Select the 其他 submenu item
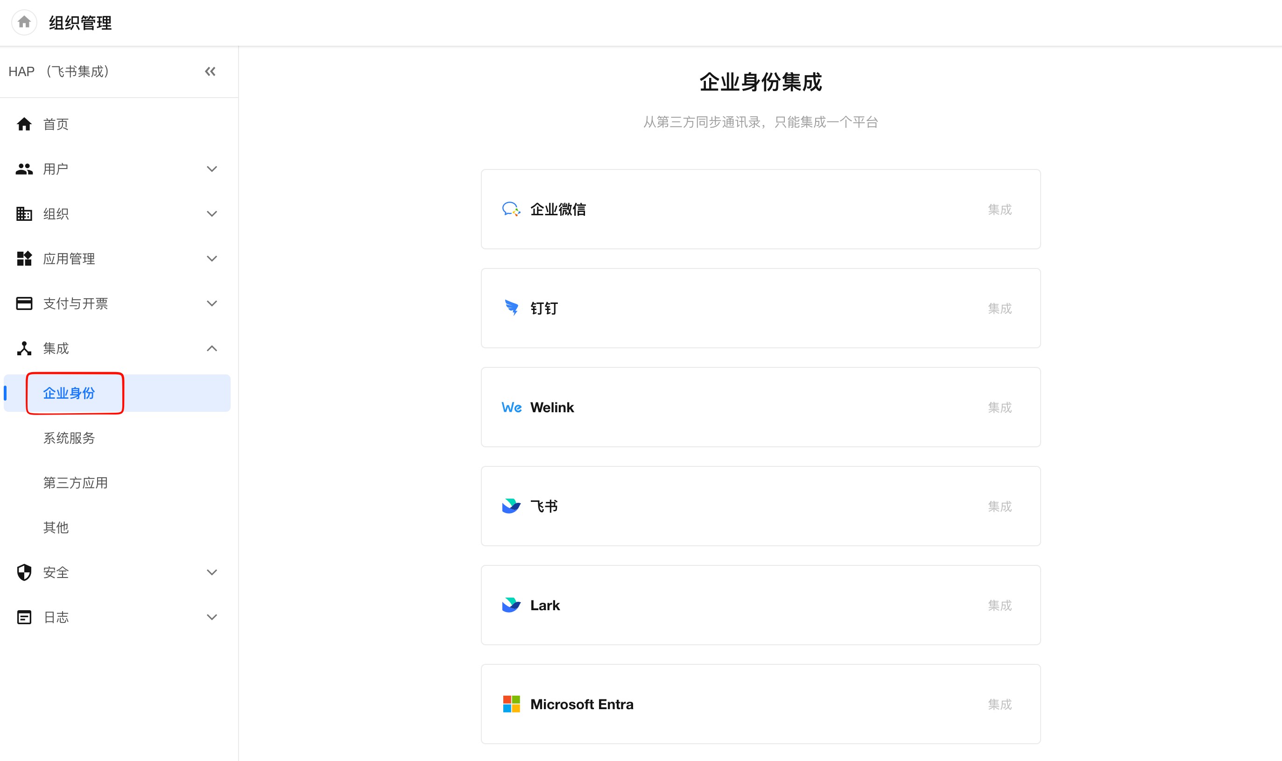This screenshot has height=761, width=1282. click(56, 528)
